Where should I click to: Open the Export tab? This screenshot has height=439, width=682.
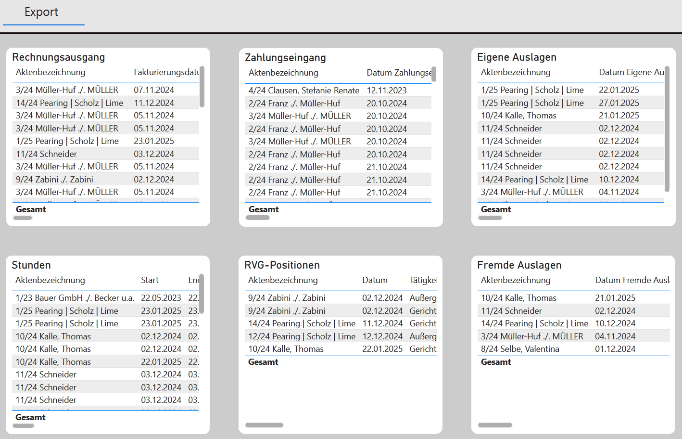tap(42, 13)
